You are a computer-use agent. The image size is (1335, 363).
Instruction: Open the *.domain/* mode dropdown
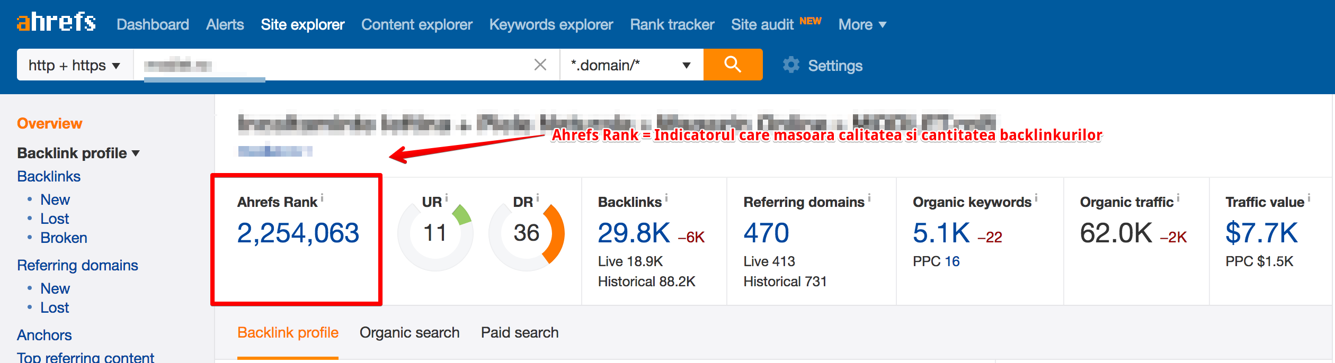pos(631,65)
